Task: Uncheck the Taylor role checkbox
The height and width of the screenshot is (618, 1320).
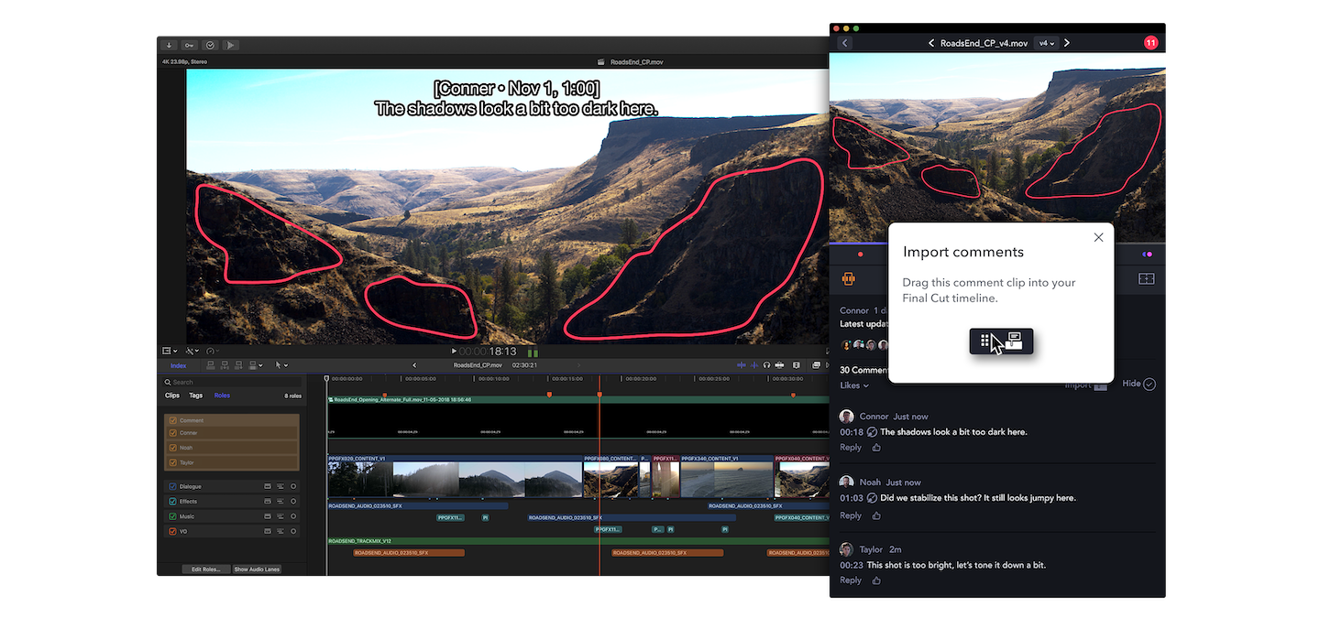Action: [173, 462]
